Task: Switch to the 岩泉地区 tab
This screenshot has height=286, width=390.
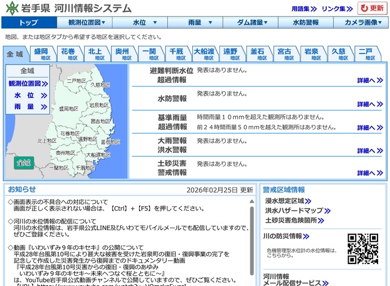Action: coord(313,54)
